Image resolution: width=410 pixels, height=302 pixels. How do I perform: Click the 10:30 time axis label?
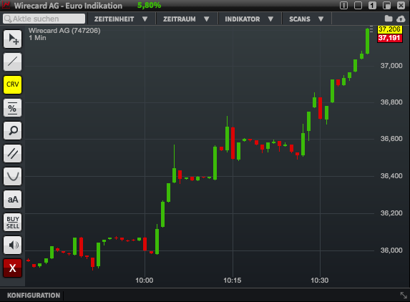(x=320, y=281)
